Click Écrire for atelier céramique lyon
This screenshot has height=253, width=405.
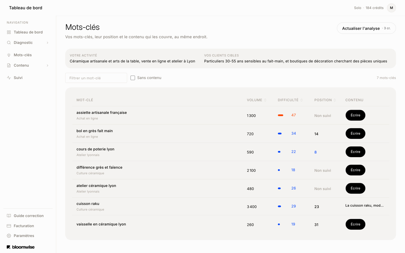pyautogui.click(x=355, y=188)
